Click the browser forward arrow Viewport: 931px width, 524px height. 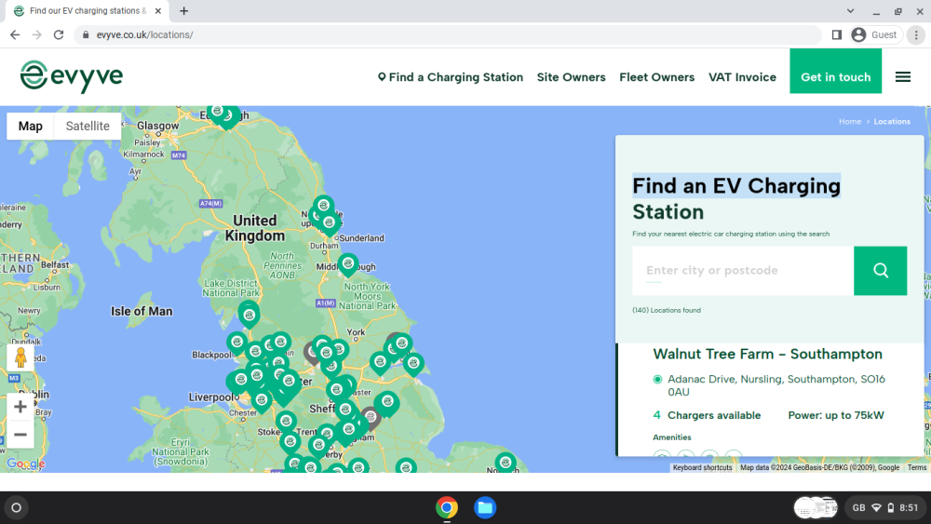tap(37, 35)
